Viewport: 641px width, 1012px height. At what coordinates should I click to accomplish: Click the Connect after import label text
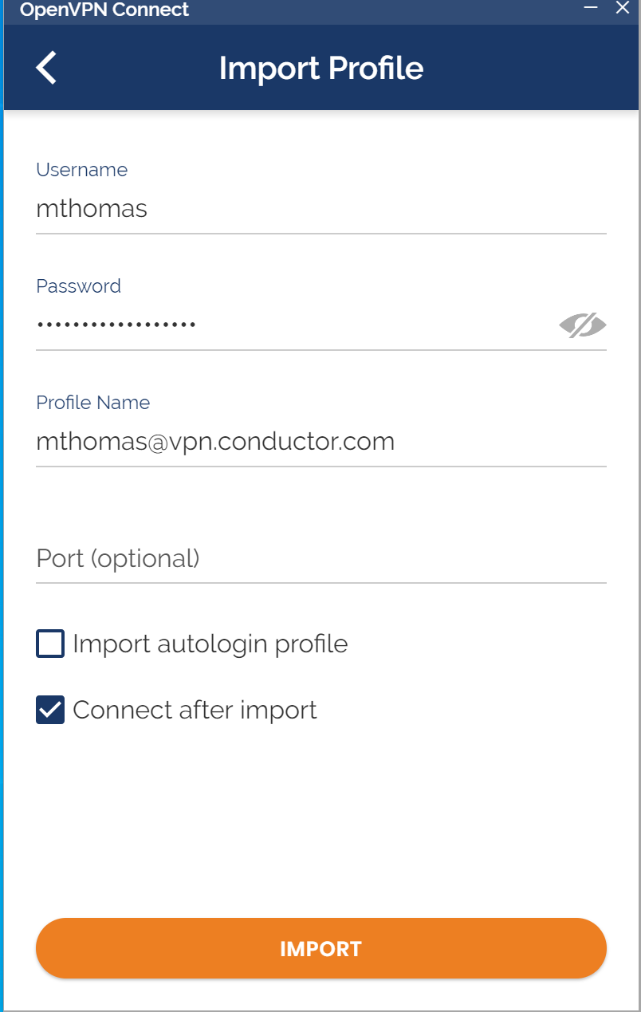[195, 710]
